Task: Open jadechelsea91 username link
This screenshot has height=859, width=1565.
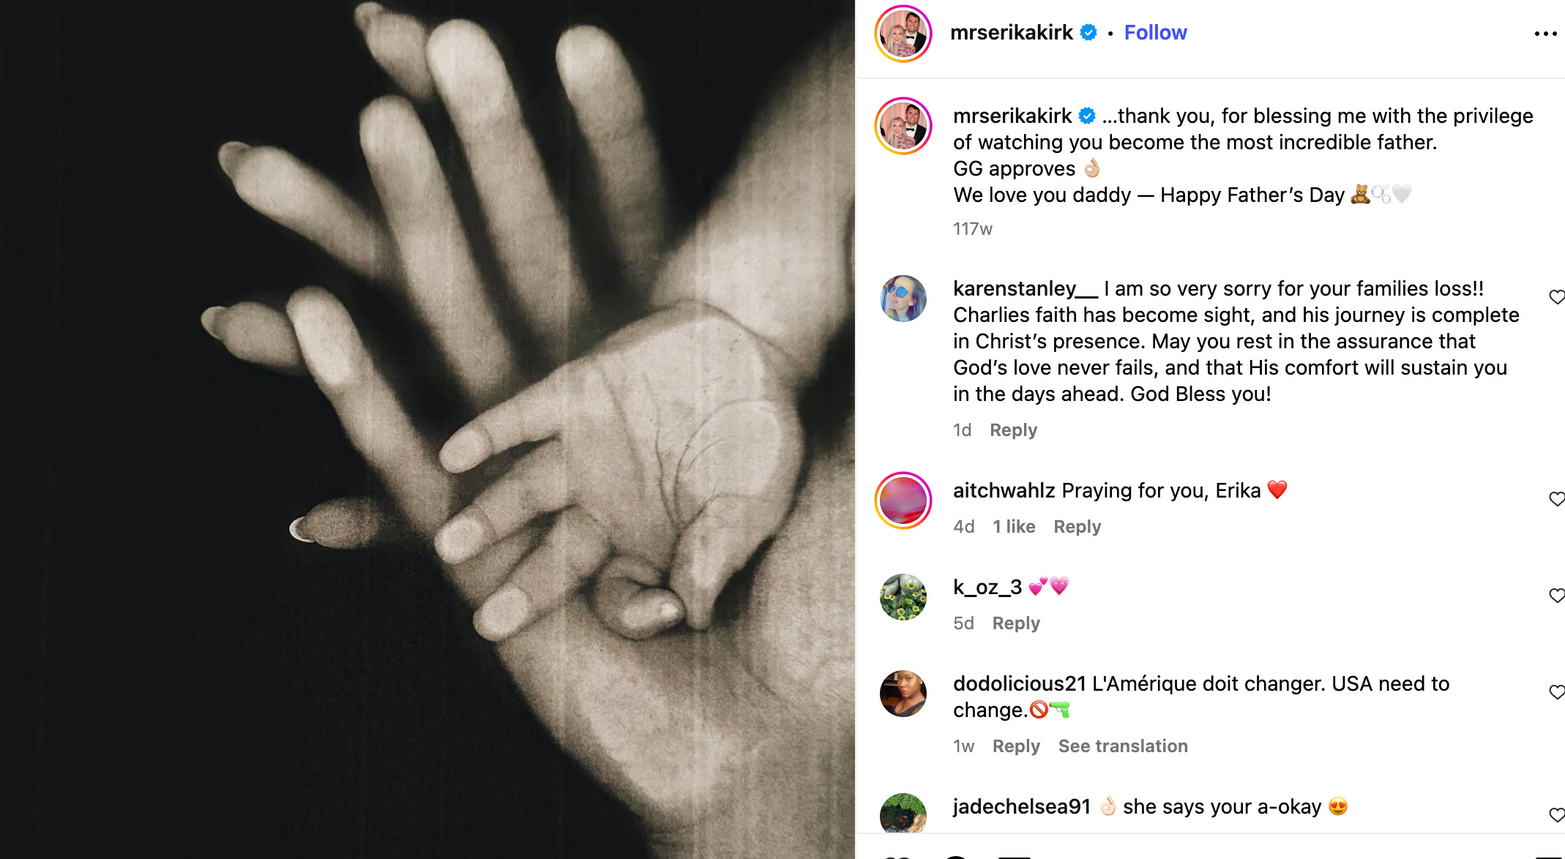Action: [x=1022, y=806]
